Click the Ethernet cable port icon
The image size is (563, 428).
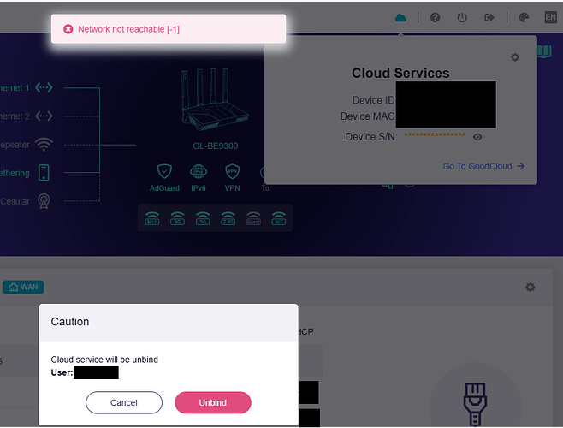[475, 404]
